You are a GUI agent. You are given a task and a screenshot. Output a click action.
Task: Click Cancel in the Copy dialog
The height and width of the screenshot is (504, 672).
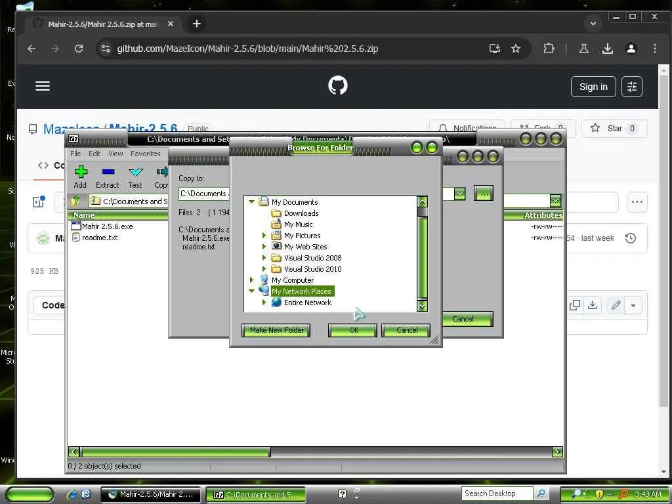[467, 319]
